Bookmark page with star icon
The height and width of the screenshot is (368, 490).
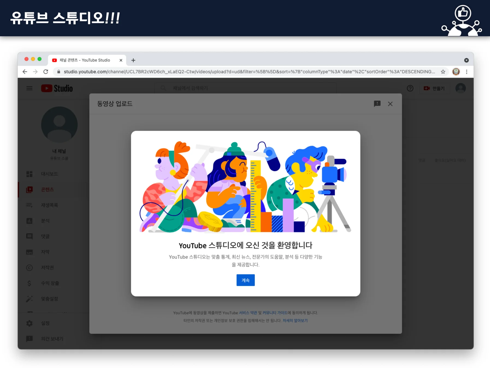[443, 72]
